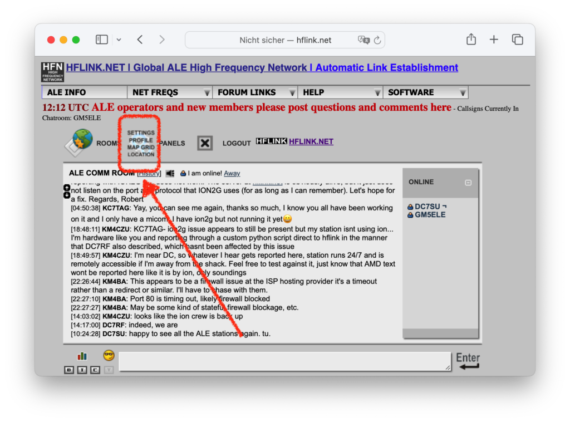
Task: Click the KM4BA callsign at 22:26:44
Action: [x=114, y=281]
